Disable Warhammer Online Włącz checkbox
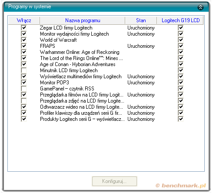Screen dimensions: 213x193 pyautogui.click(x=24, y=52)
